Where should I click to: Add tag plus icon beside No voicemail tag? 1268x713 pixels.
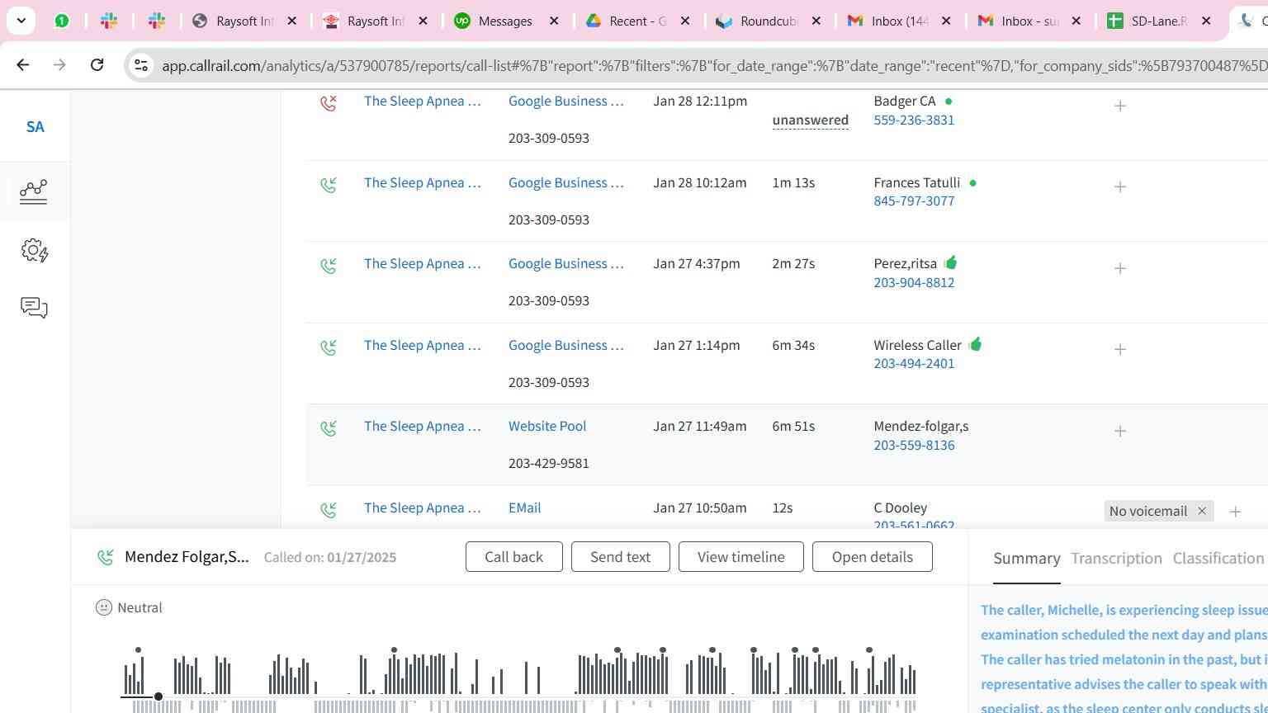1235,512
